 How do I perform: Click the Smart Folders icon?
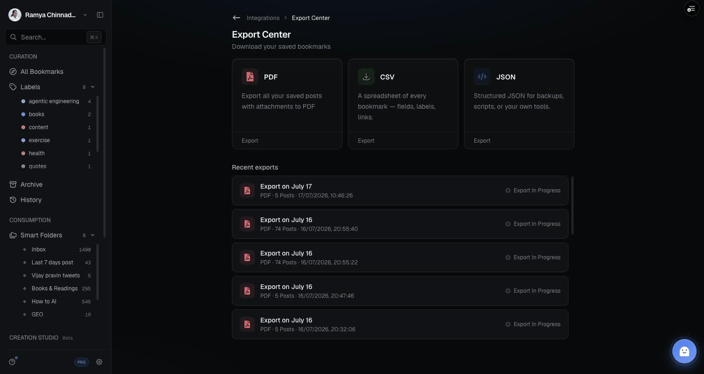(13, 235)
